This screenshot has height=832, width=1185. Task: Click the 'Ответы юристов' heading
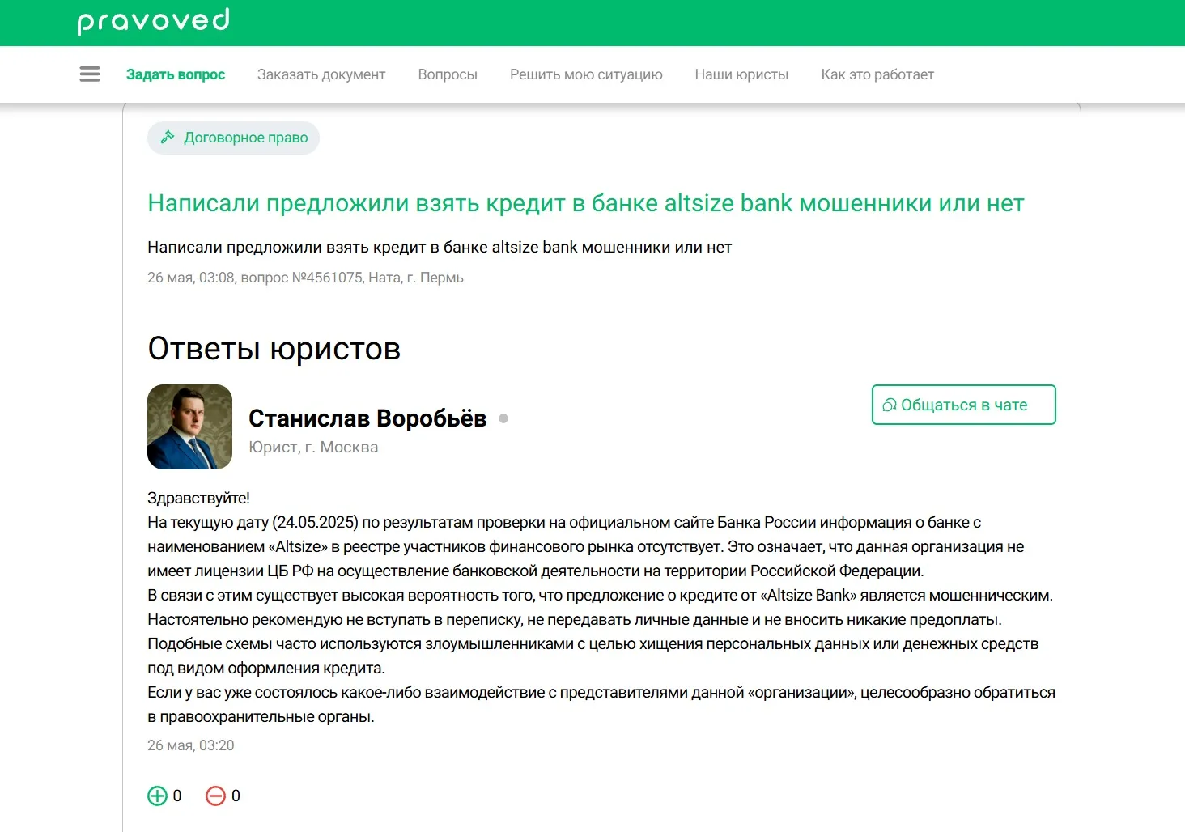coord(274,349)
